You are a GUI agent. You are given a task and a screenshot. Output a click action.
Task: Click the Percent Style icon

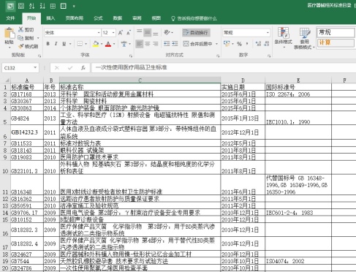(239, 44)
